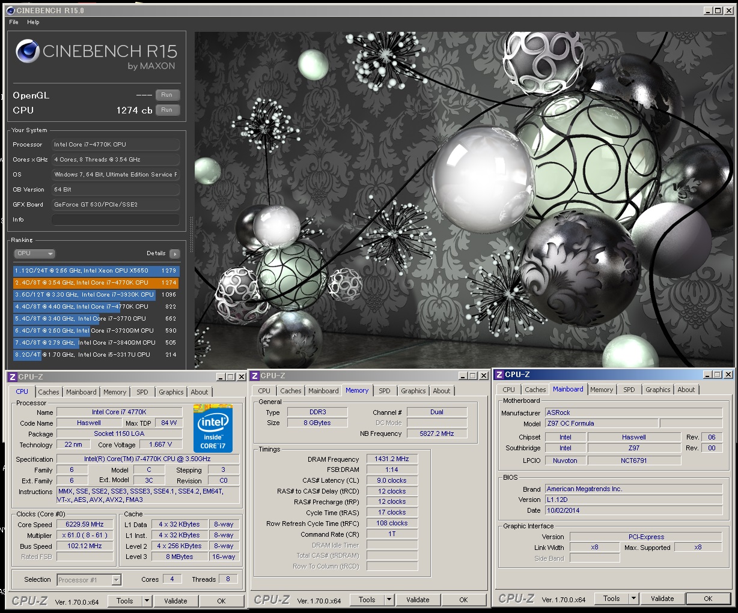Click the middle CPU-Z title bar icon
738x613 pixels.
point(255,376)
